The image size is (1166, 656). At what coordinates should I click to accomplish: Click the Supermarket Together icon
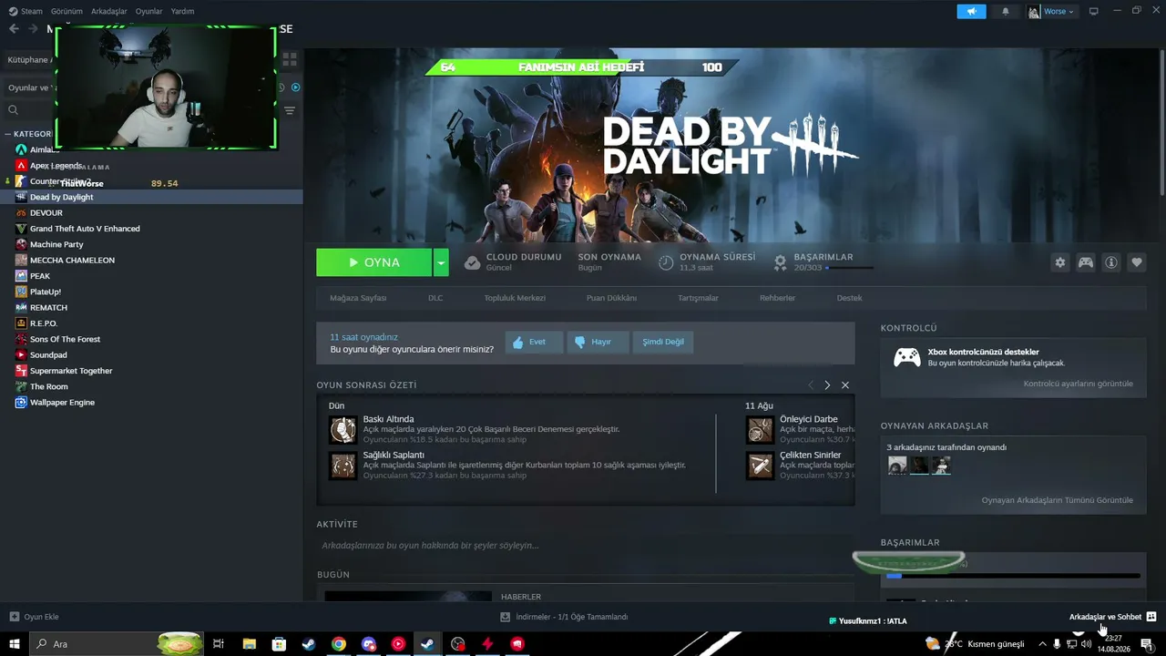pyautogui.click(x=22, y=371)
